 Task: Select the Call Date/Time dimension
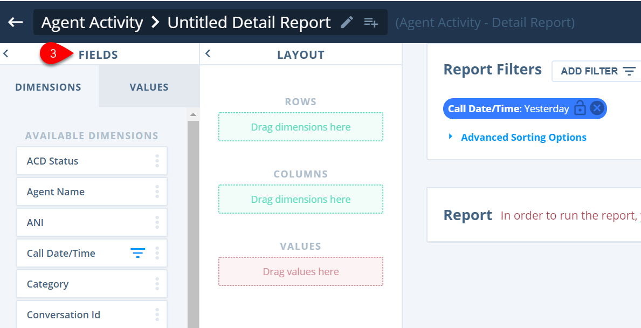coord(92,253)
